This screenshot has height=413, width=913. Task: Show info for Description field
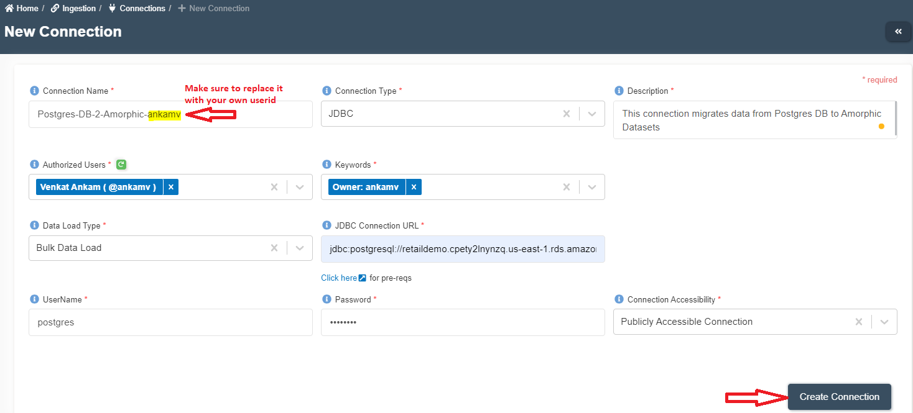[x=619, y=91]
